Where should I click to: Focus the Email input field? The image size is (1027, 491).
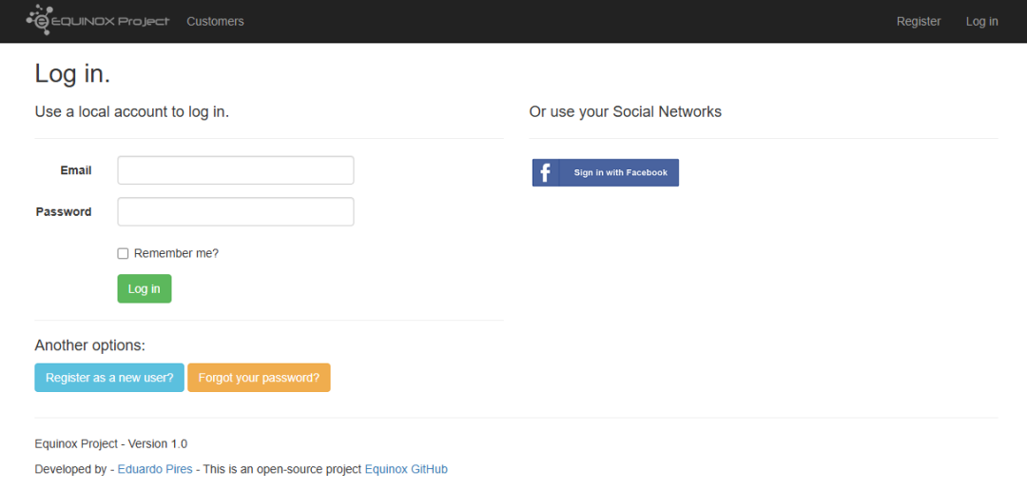(x=236, y=170)
